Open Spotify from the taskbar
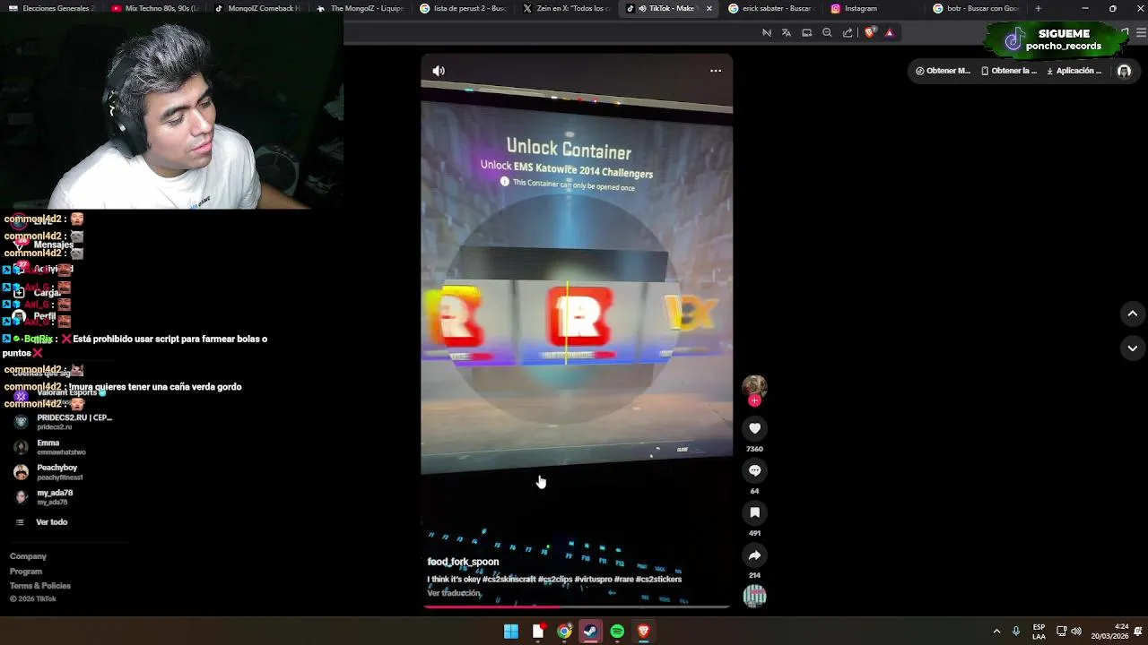 coord(617,632)
